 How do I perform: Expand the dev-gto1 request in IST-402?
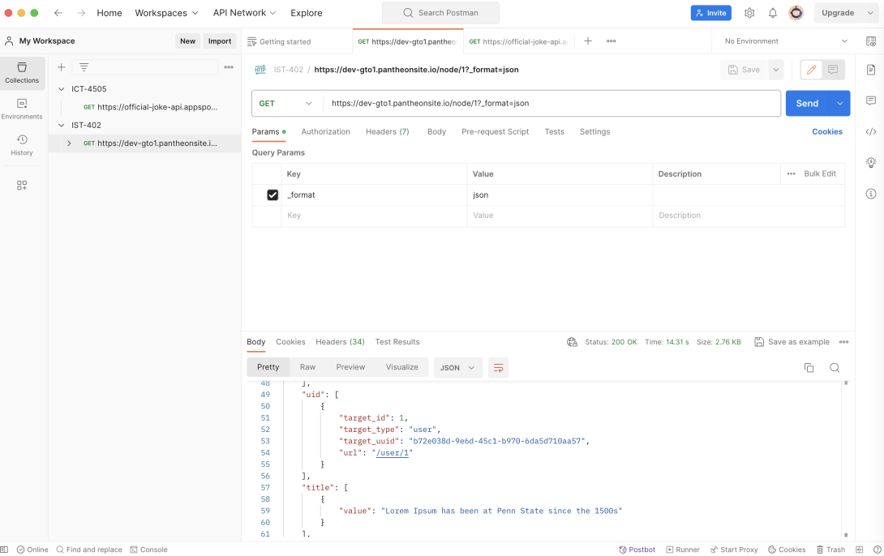(x=70, y=143)
